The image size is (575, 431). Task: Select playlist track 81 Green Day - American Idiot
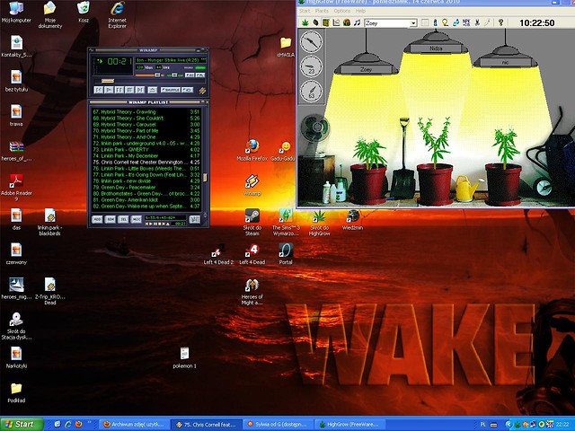[146, 199]
